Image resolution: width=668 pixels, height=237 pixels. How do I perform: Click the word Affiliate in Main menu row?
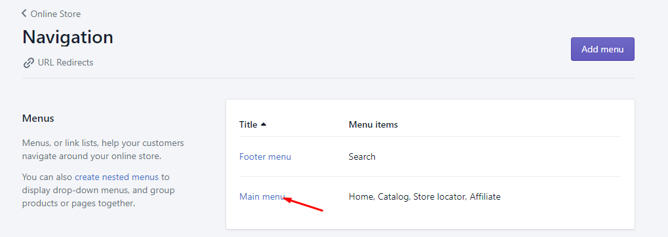(x=485, y=196)
